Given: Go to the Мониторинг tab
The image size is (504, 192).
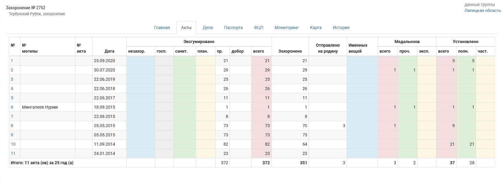Looking at the screenshot, I should 287,28.
